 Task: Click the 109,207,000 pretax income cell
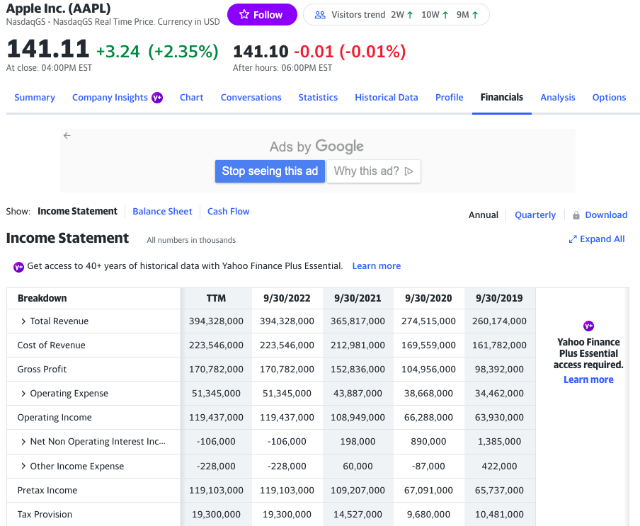click(358, 491)
